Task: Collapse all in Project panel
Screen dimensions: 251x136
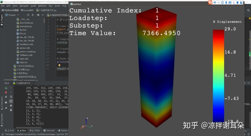Action: [x=33, y=15]
